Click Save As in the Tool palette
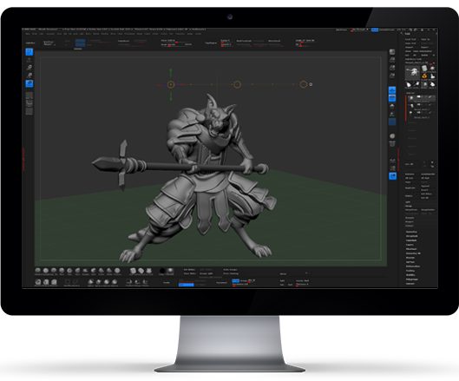The width and height of the screenshot is (459, 381). [x=426, y=39]
